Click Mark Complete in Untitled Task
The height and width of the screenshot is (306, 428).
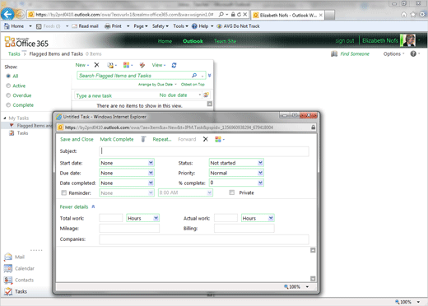click(x=117, y=139)
